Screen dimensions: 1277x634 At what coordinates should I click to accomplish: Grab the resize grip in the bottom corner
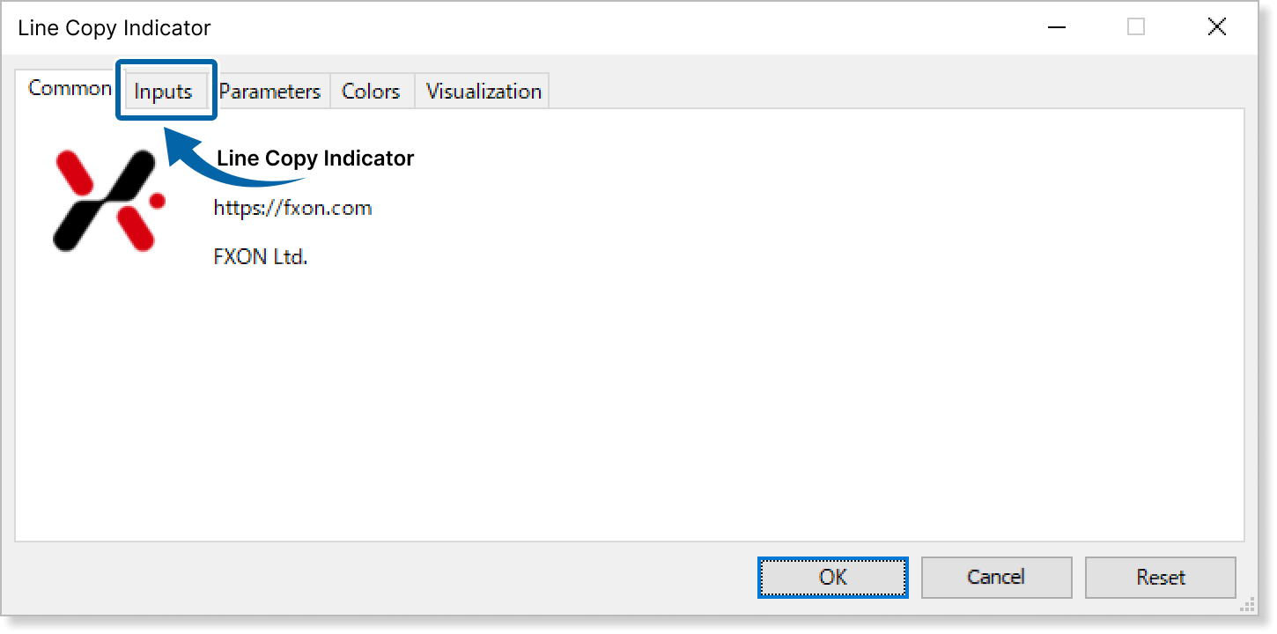(1247, 605)
